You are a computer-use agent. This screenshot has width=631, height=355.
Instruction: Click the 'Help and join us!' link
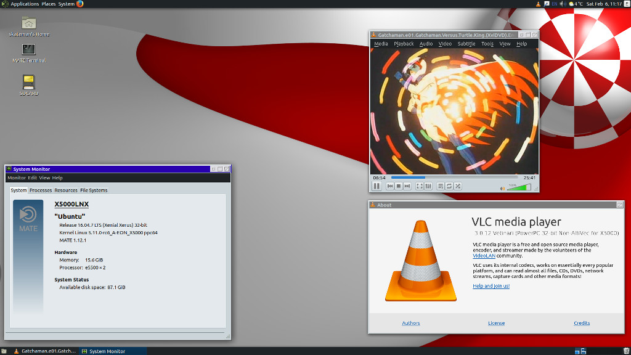(491, 286)
